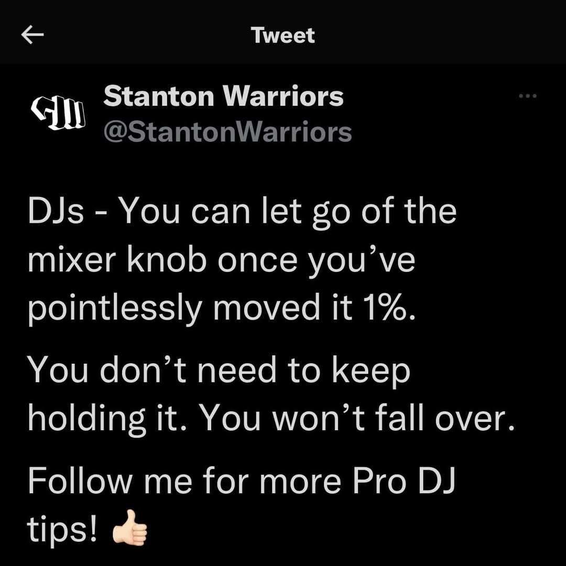Viewport: 566px width, 566px height.
Task: Open the Stanton Warriors profile avatar
Action: coord(59,113)
